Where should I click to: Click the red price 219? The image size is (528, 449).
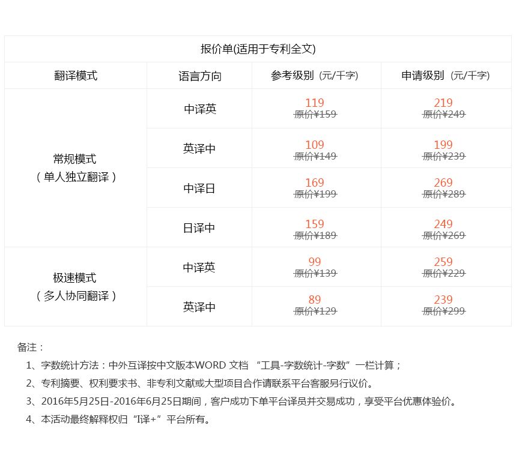point(443,103)
